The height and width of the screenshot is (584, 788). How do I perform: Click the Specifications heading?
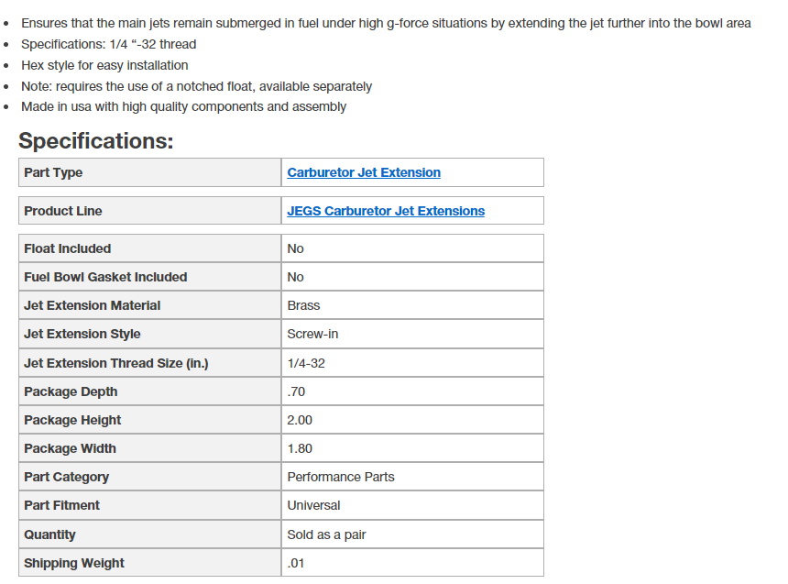tap(95, 141)
